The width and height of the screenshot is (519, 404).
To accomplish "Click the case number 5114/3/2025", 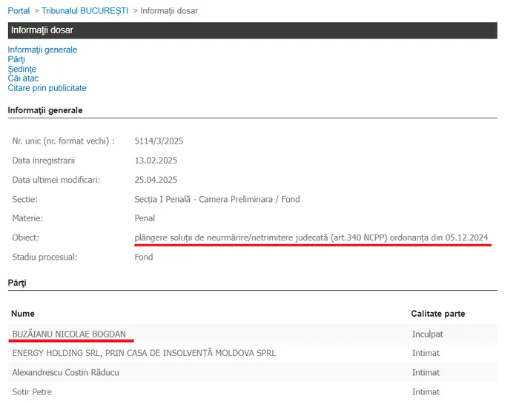I will tap(159, 141).
